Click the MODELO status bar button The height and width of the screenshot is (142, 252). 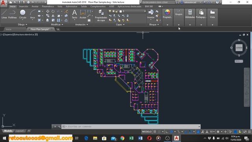click(x=147, y=132)
